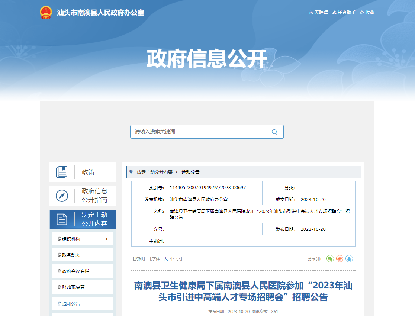Click the compass icon for 政府信息公开指南

(62, 196)
